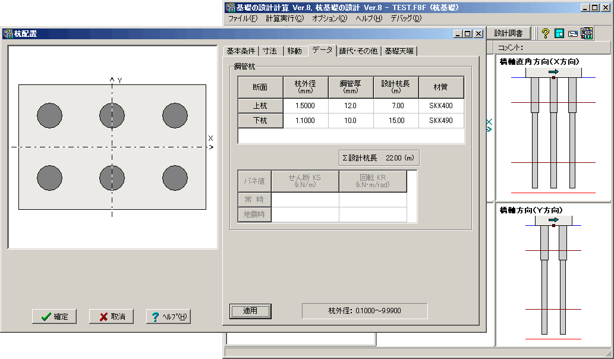Edit upper pile outer diameter 1.5000
The height and width of the screenshot is (359, 614).
[306, 106]
